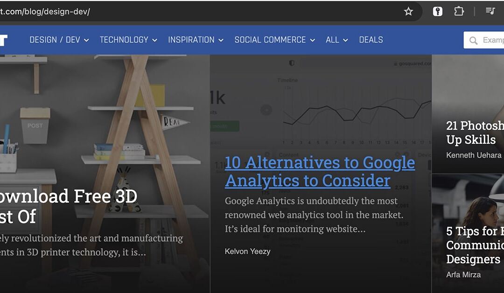Open the '5 Tips for' designers article
Image resolution: width=504 pixels, height=293 pixels.
(474, 245)
